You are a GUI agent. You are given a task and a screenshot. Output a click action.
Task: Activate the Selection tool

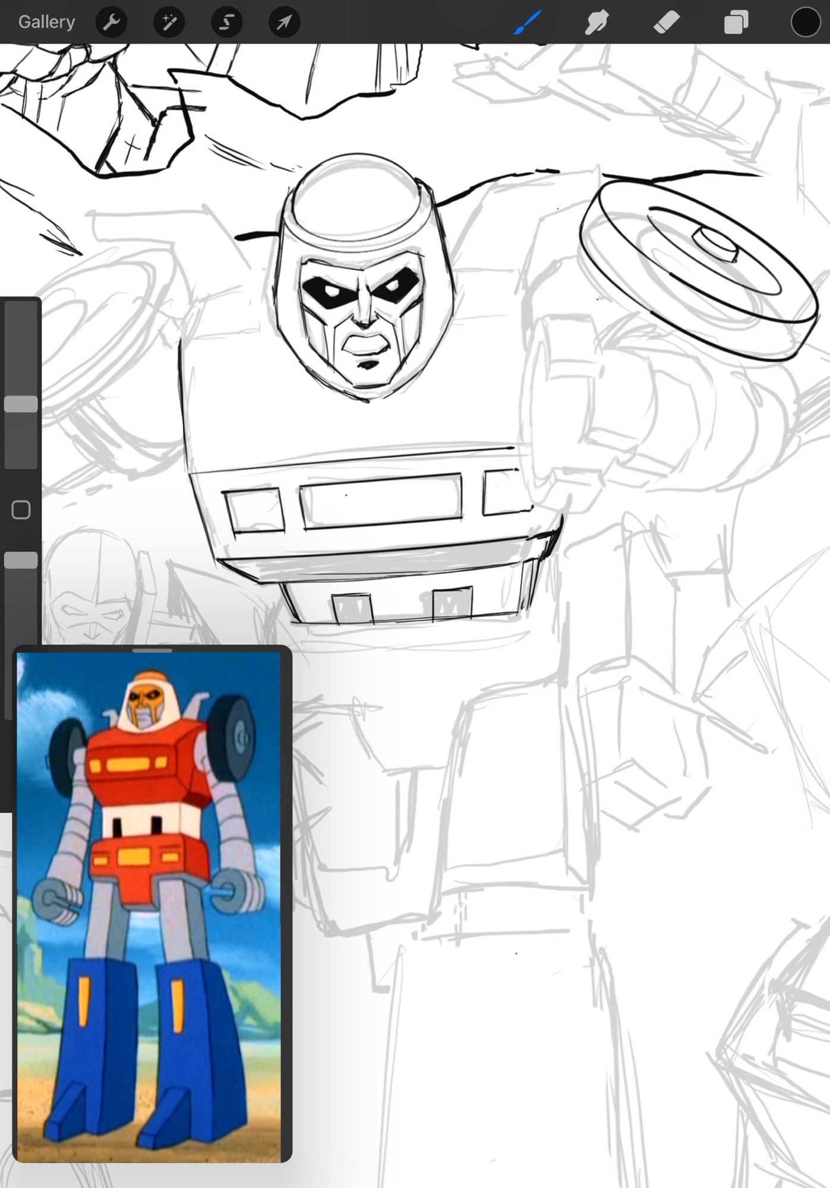(x=226, y=23)
